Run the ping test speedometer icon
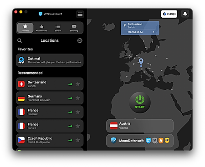 tap(80, 40)
